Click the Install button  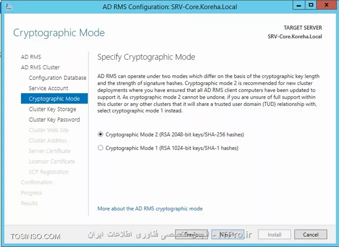coord(274,235)
